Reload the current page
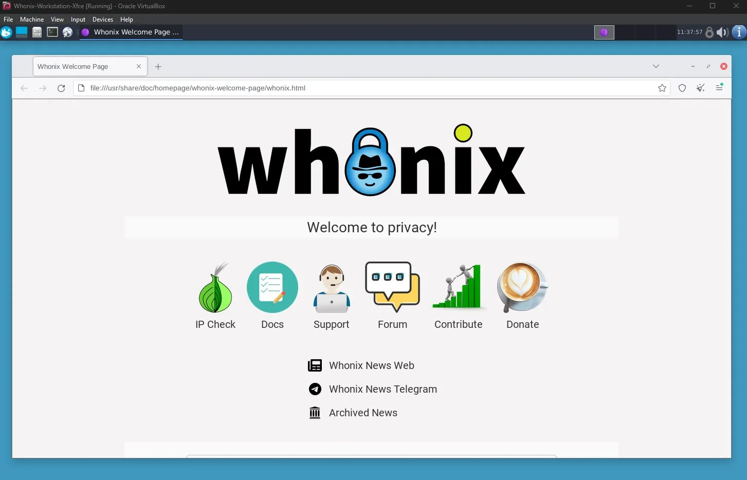Image resolution: width=747 pixels, height=480 pixels. point(61,88)
